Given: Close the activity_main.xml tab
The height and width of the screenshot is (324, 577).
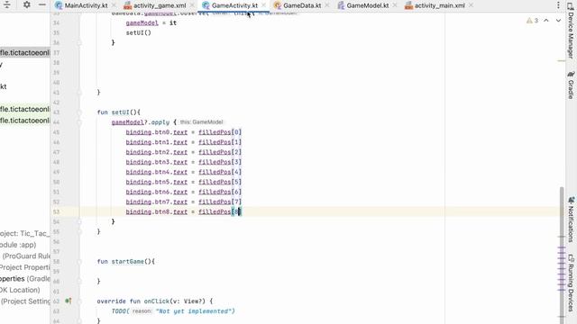Looking at the screenshot, I should coord(471,5).
